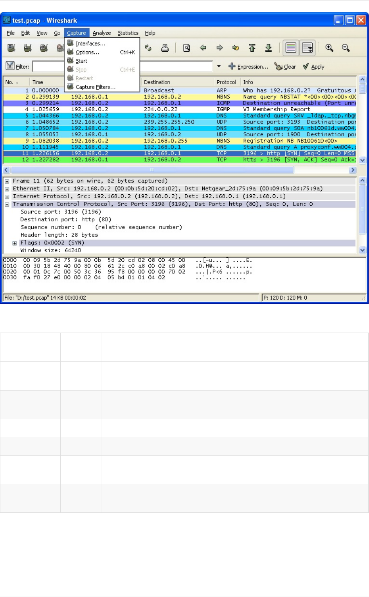Screen dimensions: 369x597
Task: Select Interfaces... in Capture menu
Action: click(102, 43)
